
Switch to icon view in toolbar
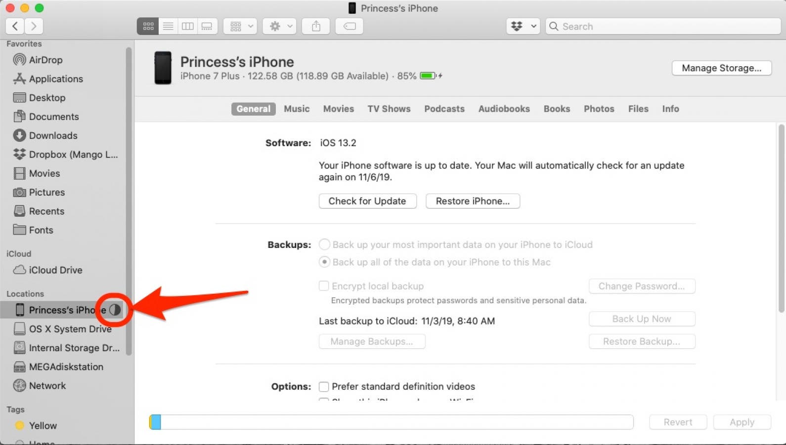click(148, 26)
